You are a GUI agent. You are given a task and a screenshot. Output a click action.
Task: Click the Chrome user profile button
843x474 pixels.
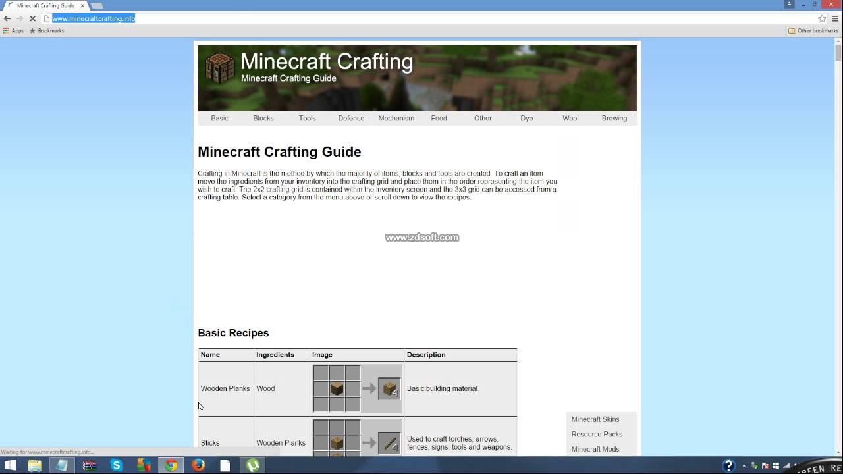(x=790, y=4)
